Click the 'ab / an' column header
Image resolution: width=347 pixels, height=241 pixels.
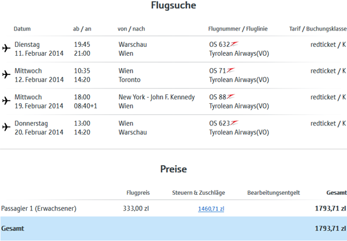point(82,29)
